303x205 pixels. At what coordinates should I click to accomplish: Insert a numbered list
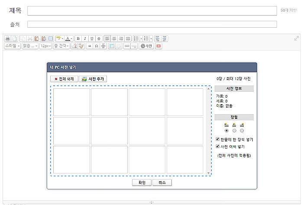[x=136, y=38]
